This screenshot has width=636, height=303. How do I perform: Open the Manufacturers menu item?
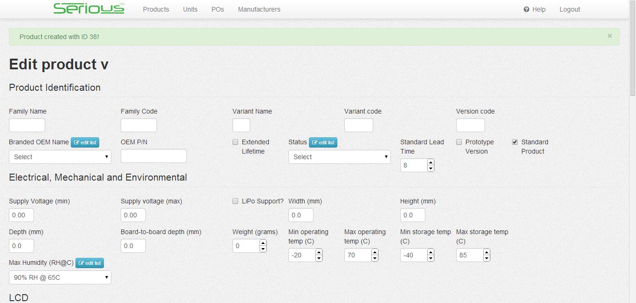pos(259,9)
